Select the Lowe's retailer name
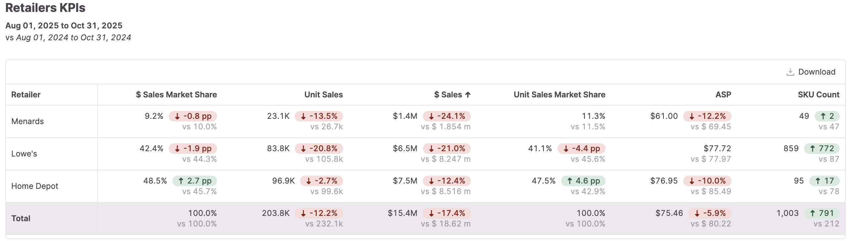This screenshot has width=849, height=241. pyautogui.click(x=24, y=154)
